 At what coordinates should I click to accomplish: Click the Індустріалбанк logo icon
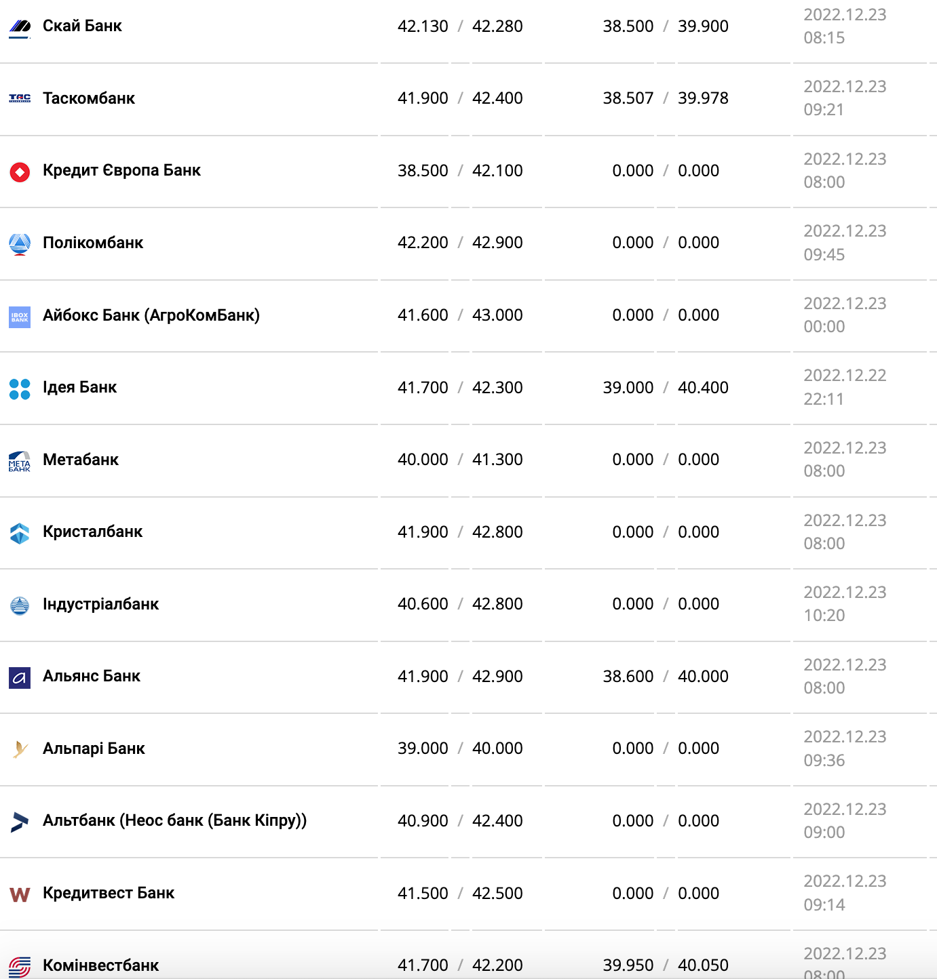tap(20, 605)
